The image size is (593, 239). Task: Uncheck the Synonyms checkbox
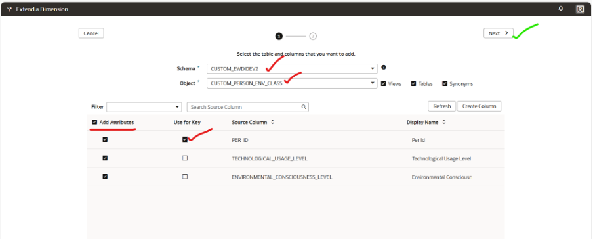(445, 83)
